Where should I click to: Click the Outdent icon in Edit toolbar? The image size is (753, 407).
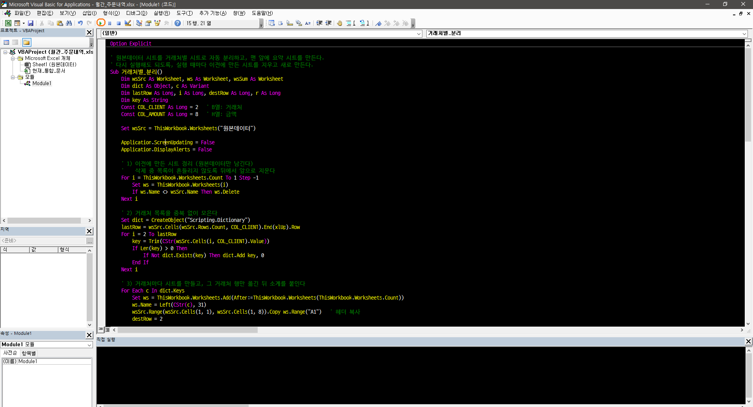[329, 23]
